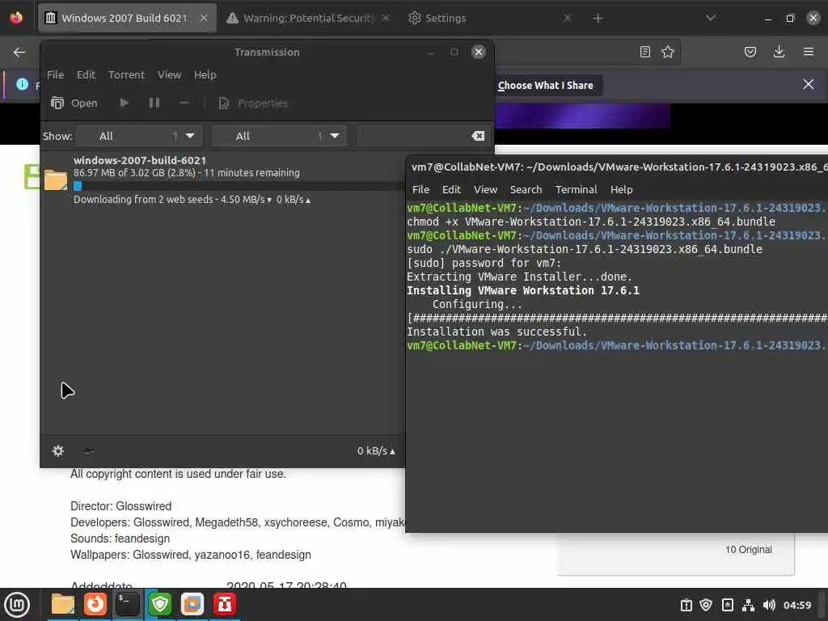Image resolution: width=828 pixels, height=621 pixels.
Task: Remove torrent using the minus toolbar icon
Action: point(184,103)
